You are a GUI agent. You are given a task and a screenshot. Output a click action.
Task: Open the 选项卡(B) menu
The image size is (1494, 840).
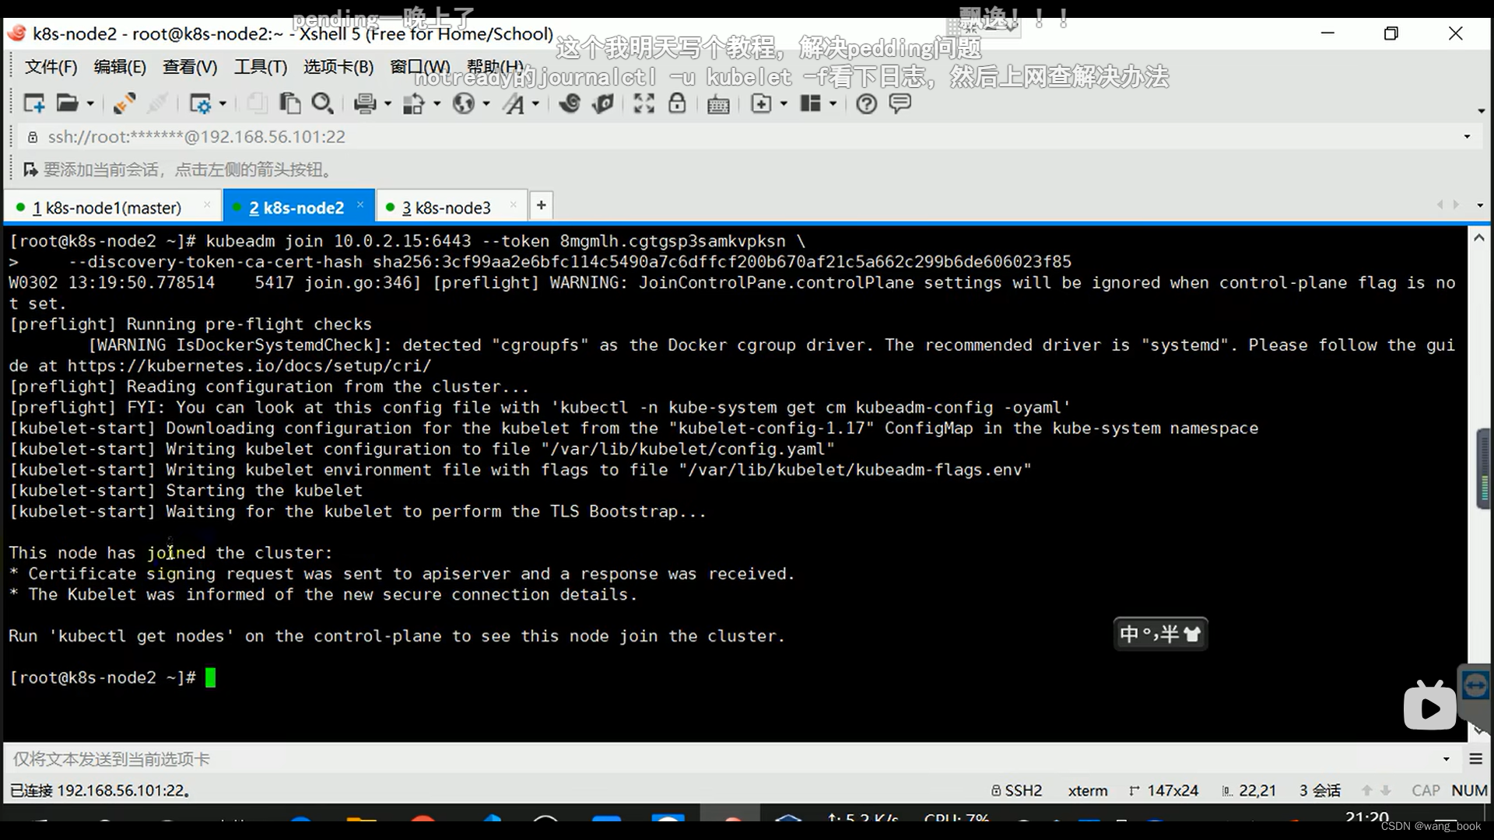point(338,67)
